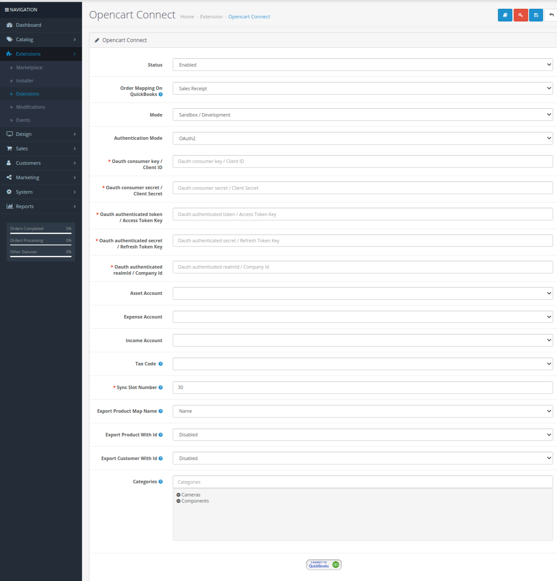557x581 pixels.
Task: Focus the Oauth consumer key / Client ID field
Action: click(x=362, y=161)
